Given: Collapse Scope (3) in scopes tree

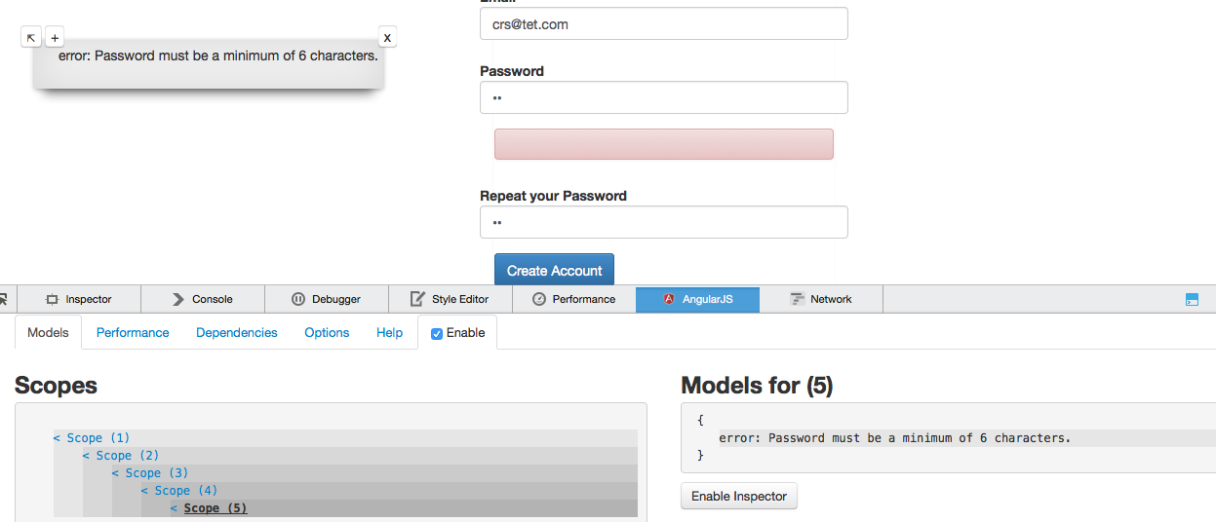Looking at the screenshot, I should (115, 473).
